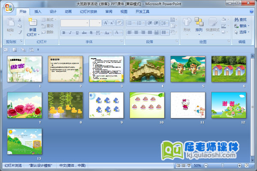Click the 查找 (Find) button
The image size is (257, 171).
tap(240, 20)
